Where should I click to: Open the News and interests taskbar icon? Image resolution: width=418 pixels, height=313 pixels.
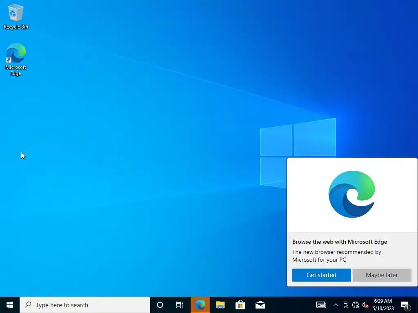[x=321, y=305]
